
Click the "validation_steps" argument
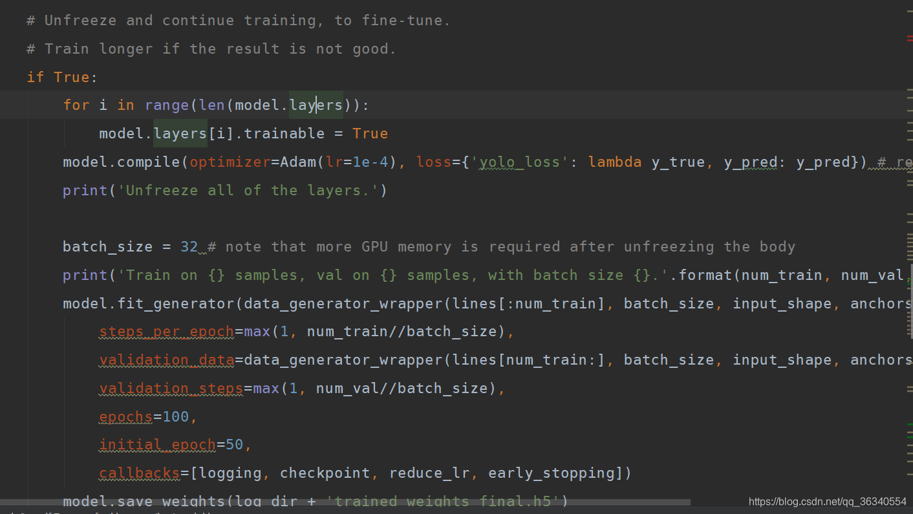(171, 388)
